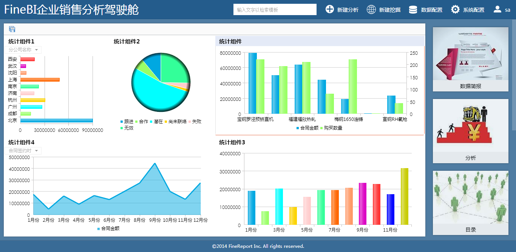Click the save icon in dashboard toolbar

pos(12,29)
